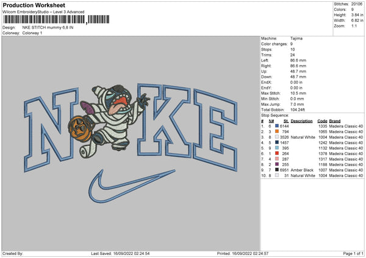Click thread code 1007
The width and height of the screenshot is (366, 258).
coord(323,170)
